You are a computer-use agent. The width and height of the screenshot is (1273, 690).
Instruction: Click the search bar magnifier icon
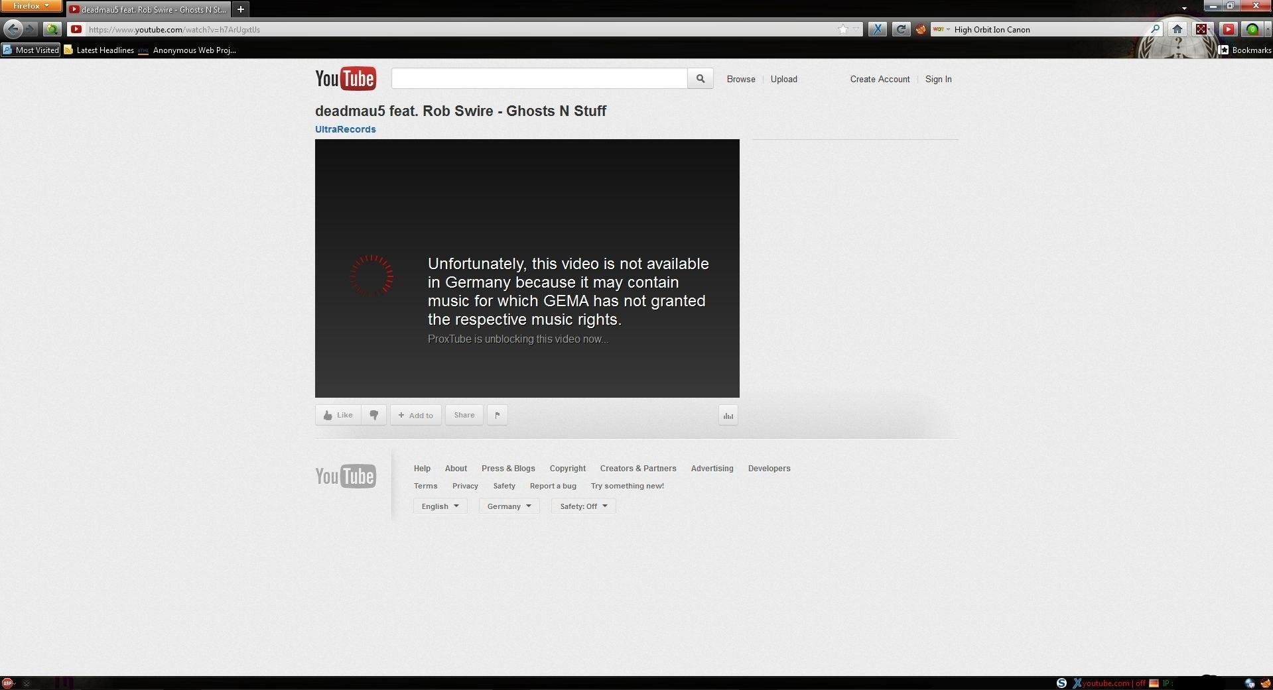(1155, 29)
